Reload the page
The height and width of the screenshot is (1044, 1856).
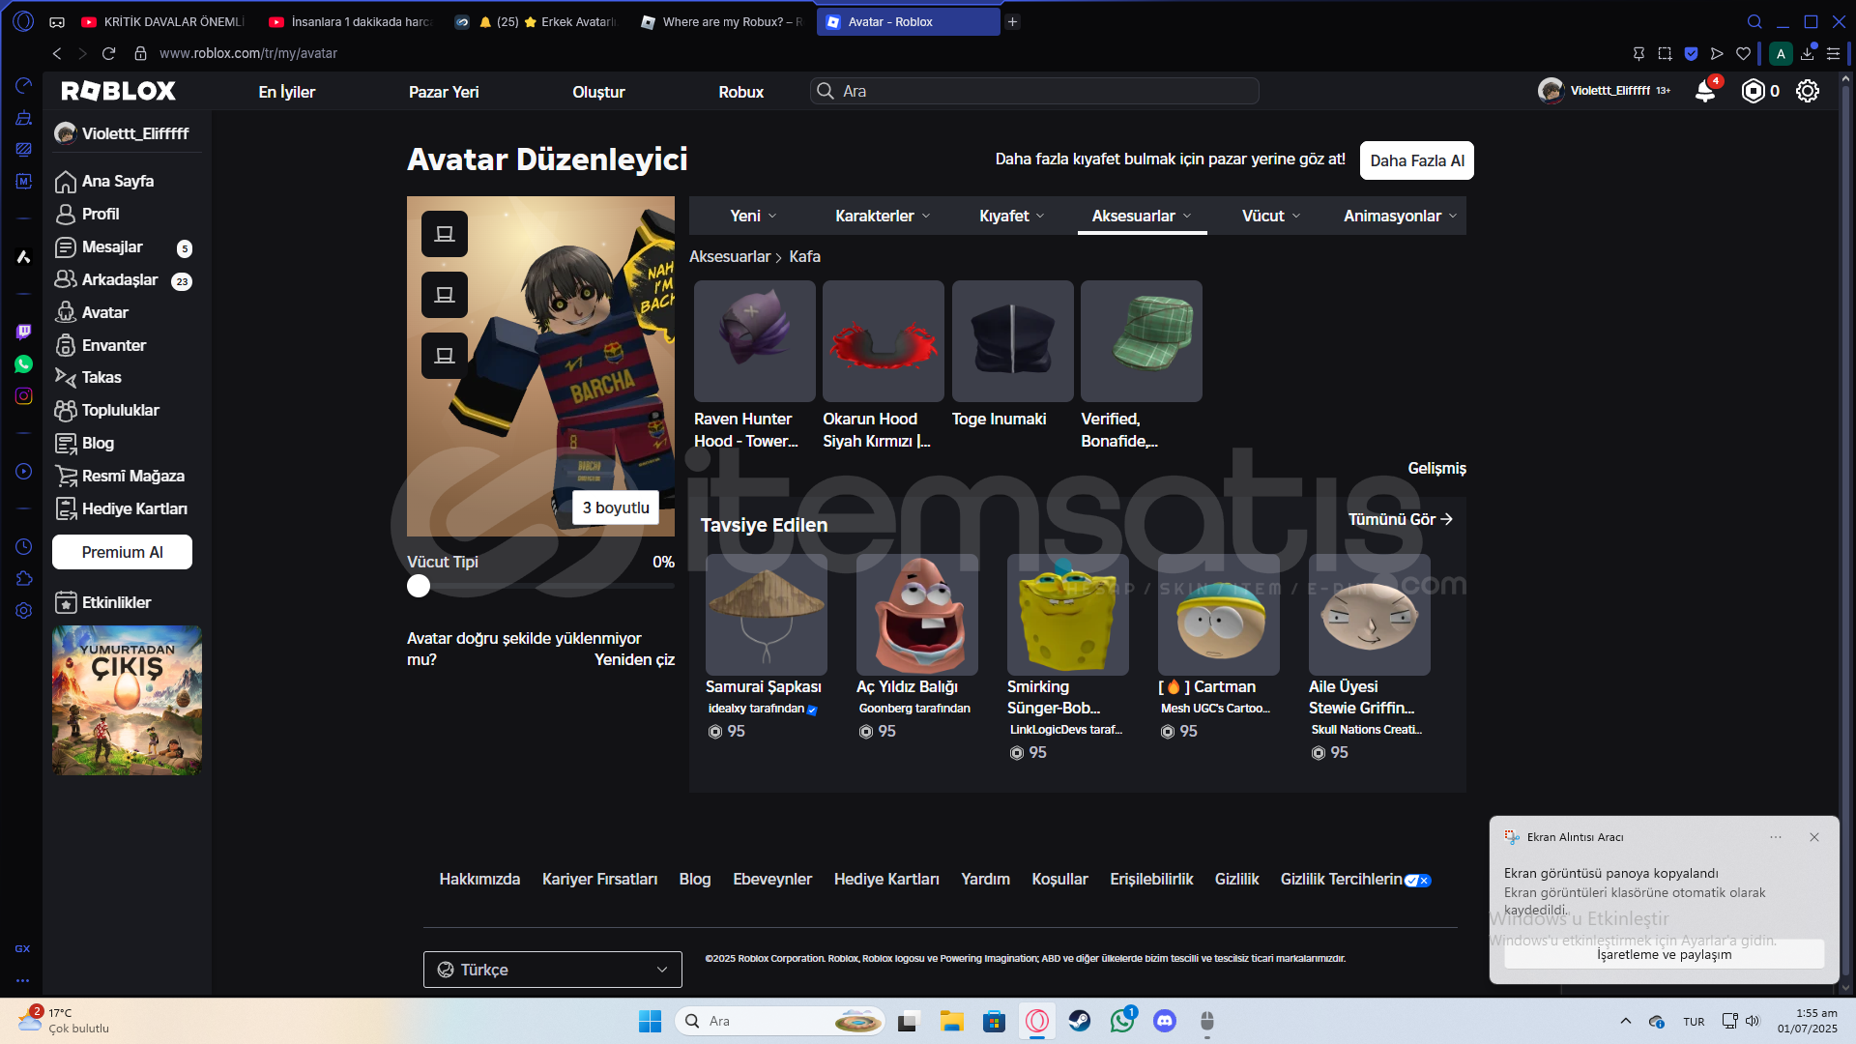pos(109,53)
